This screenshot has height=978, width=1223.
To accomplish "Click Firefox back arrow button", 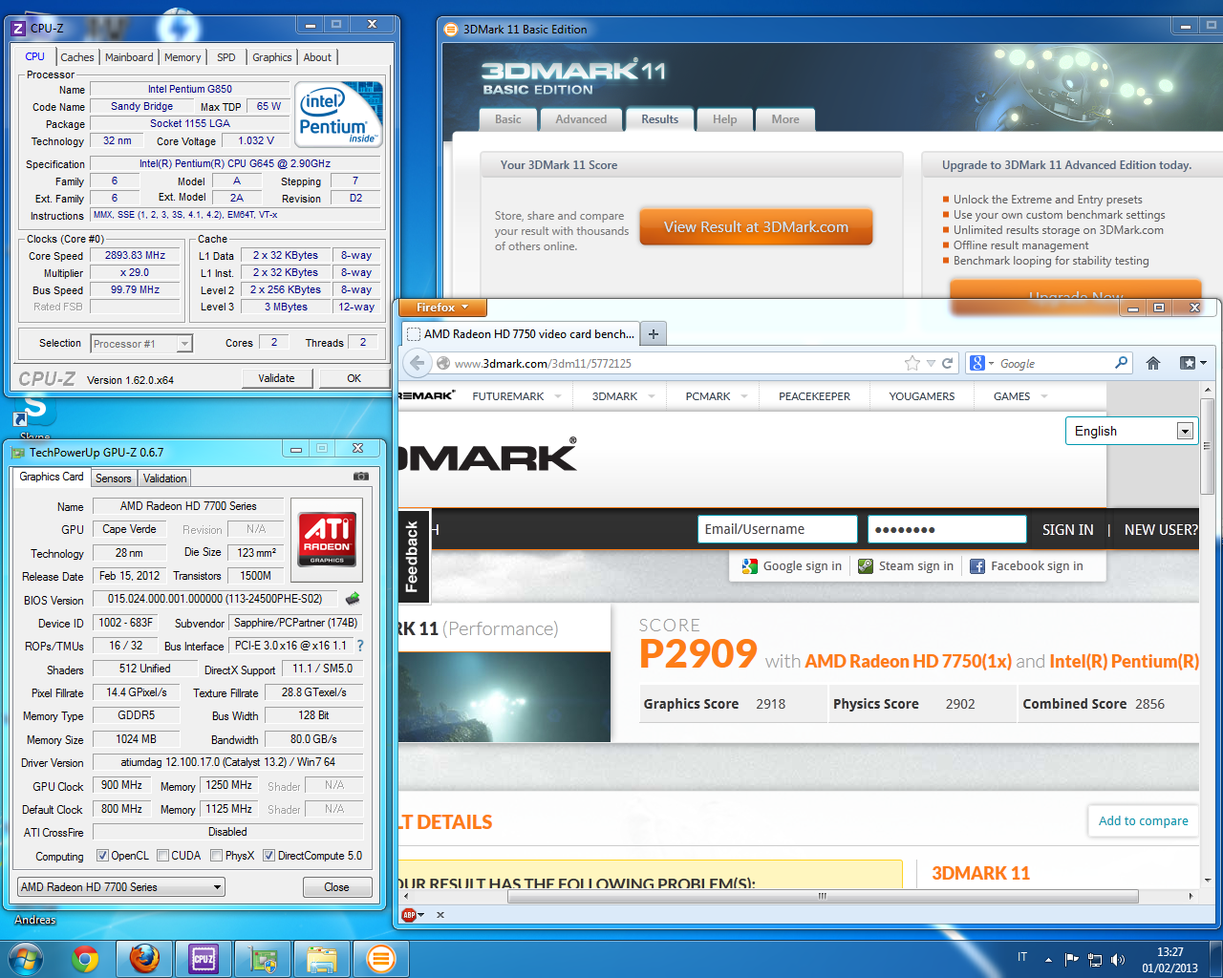I will click(416, 363).
